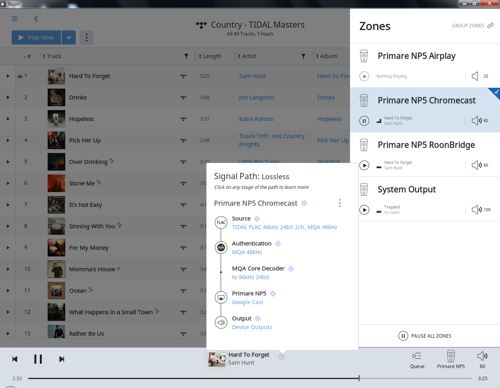Expand the Hopeless track row arrow
Screen dimensions: 500x388
click(8, 119)
